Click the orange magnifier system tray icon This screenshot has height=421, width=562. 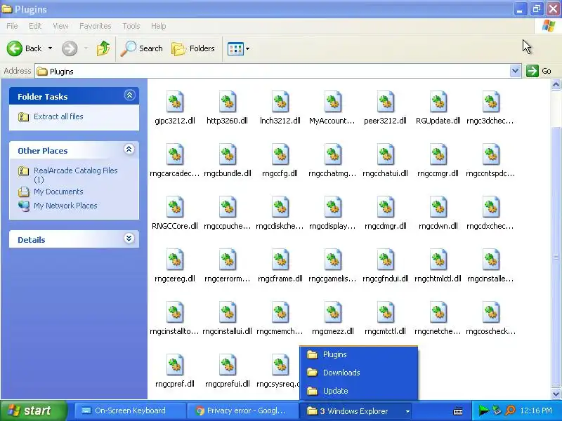511,410
